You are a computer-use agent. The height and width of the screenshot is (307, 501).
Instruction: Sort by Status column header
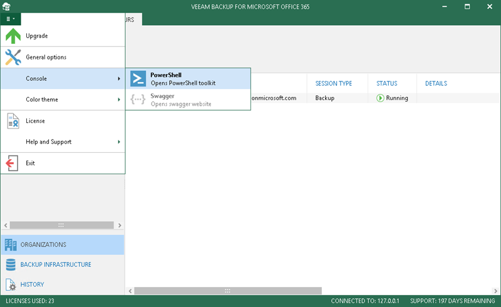(x=386, y=83)
